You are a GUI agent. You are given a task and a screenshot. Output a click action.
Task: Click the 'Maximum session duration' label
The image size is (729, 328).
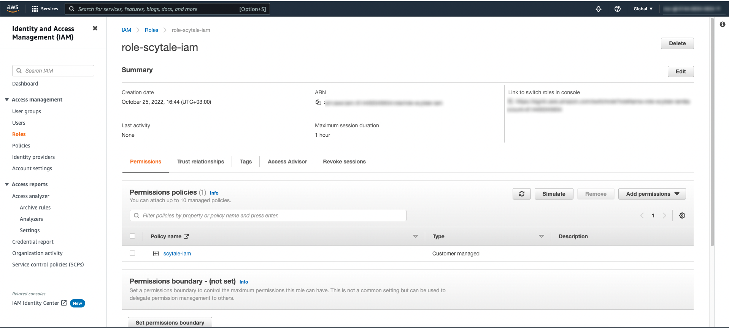point(347,125)
